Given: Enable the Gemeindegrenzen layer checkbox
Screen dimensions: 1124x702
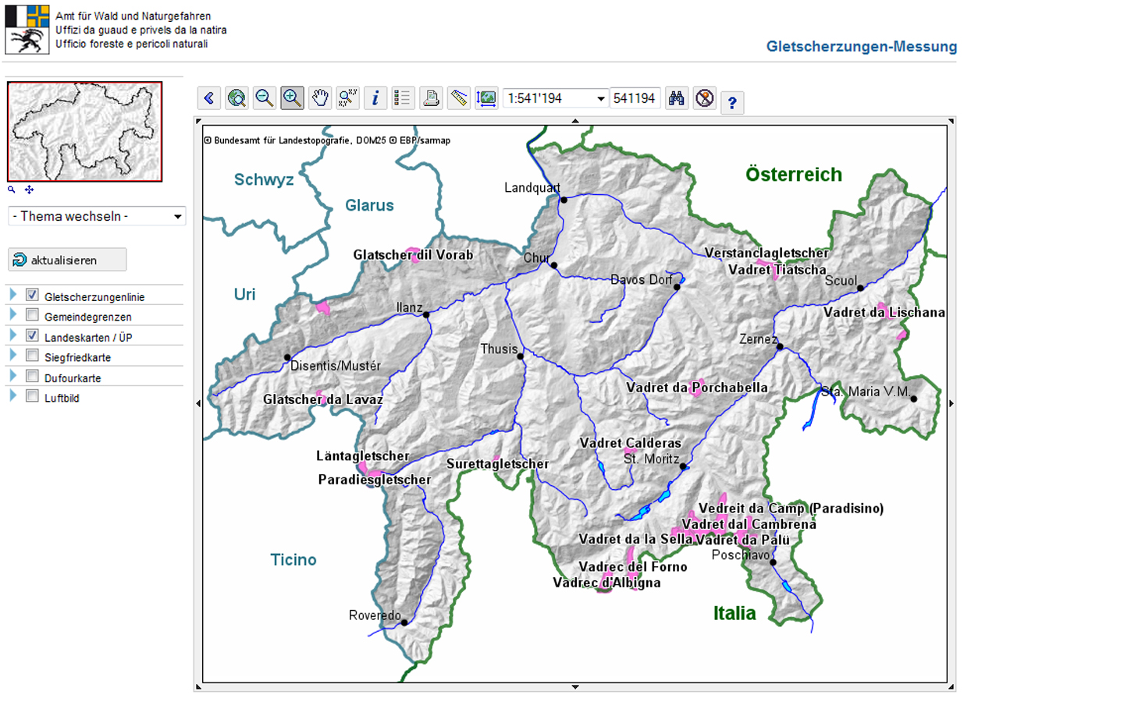Looking at the screenshot, I should tap(32, 315).
